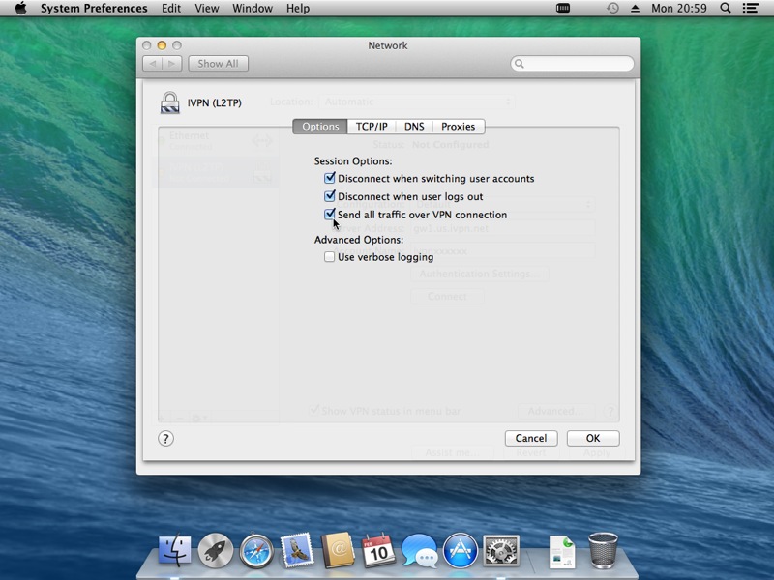The height and width of the screenshot is (580, 774).
Task: Open the Trash in Dock
Action: [x=603, y=551]
